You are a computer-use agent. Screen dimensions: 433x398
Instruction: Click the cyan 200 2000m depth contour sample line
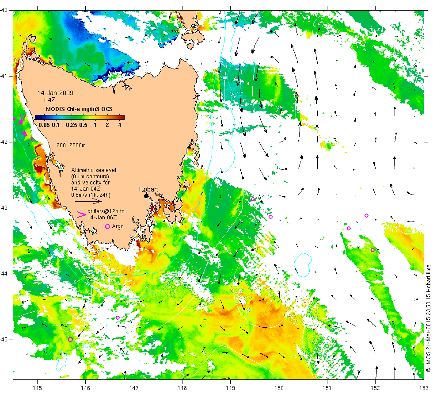click(x=63, y=150)
